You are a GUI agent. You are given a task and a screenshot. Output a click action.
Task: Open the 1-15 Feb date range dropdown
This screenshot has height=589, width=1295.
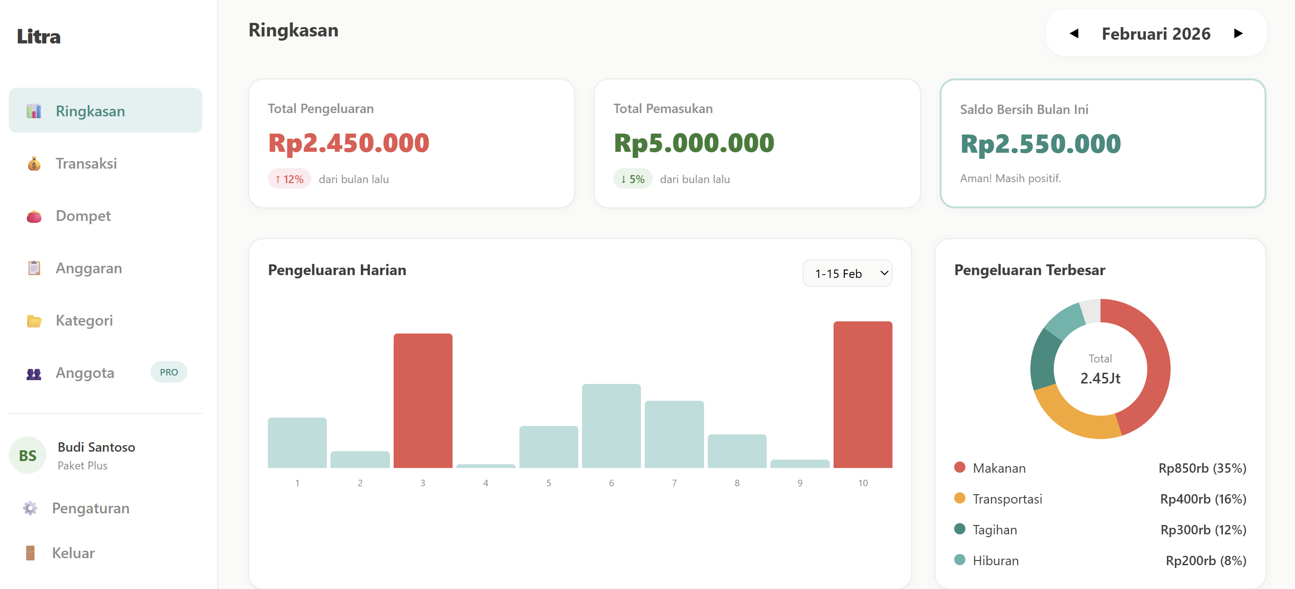847,273
